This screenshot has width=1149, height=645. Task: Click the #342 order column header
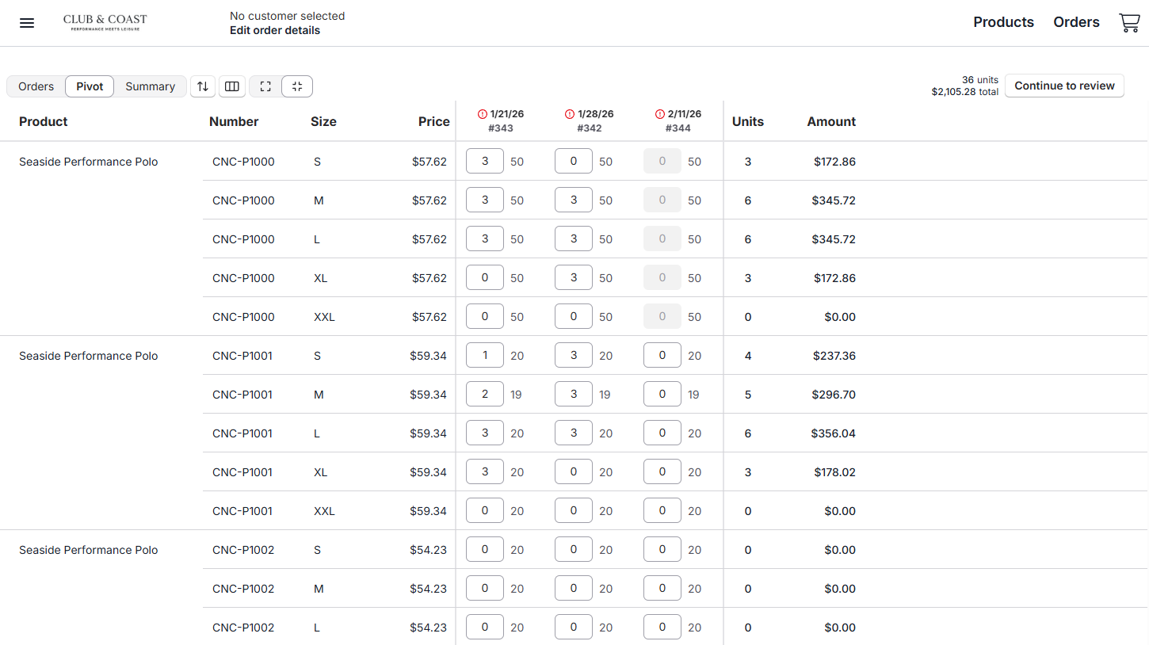tap(589, 128)
